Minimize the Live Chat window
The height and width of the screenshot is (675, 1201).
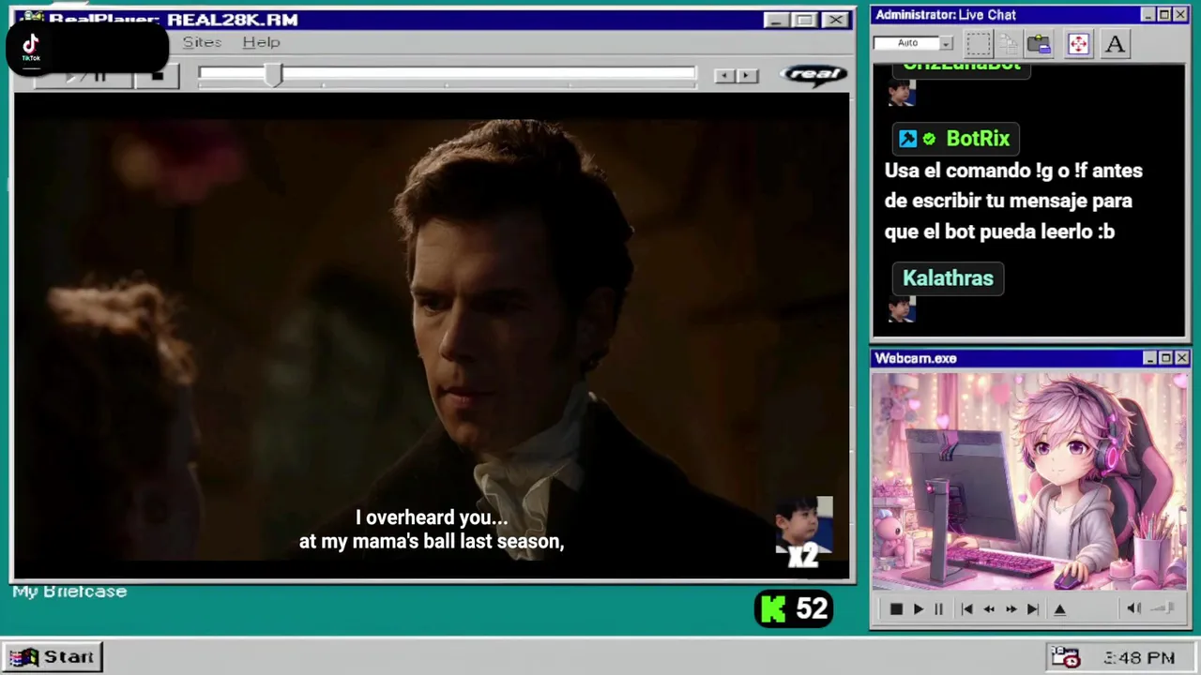click(x=1148, y=15)
